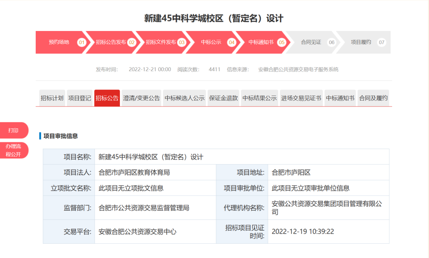Click the 项目法人: label
This screenshot has height=258, width=429.
[x=77, y=173]
